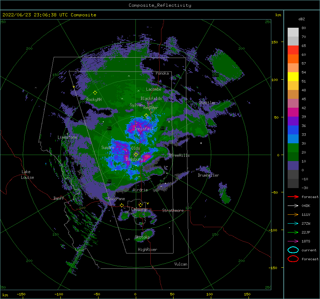320x299 pixels.
Task: Click the red swatch between 65 and 60
Action: pyautogui.click(x=293, y=50)
